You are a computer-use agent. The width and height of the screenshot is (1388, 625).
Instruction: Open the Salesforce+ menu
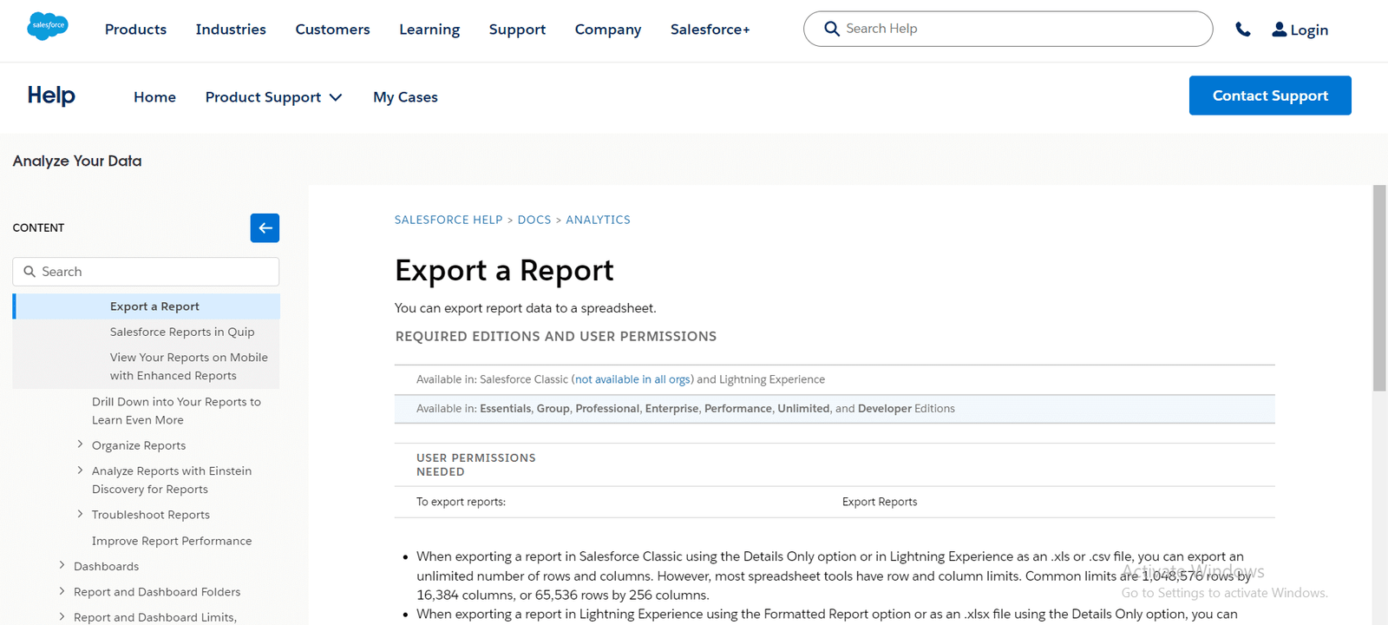(710, 30)
